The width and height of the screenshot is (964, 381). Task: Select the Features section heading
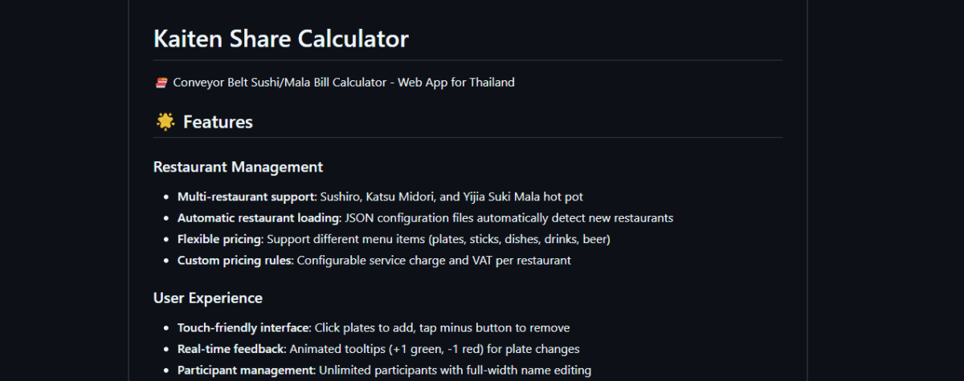click(218, 122)
